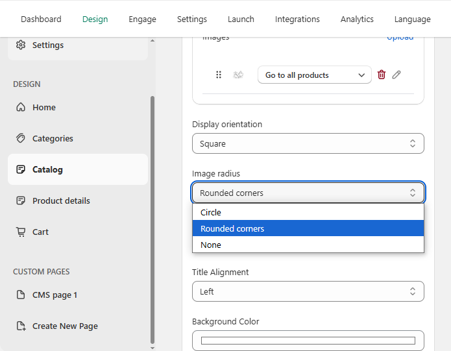Click the Image radius label
This screenshot has height=351, width=451.
[216, 174]
